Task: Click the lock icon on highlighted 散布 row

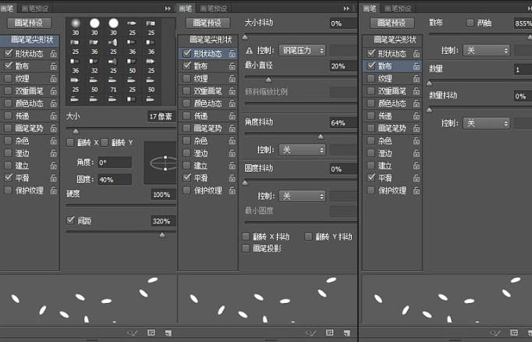Action: [x=417, y=66]
